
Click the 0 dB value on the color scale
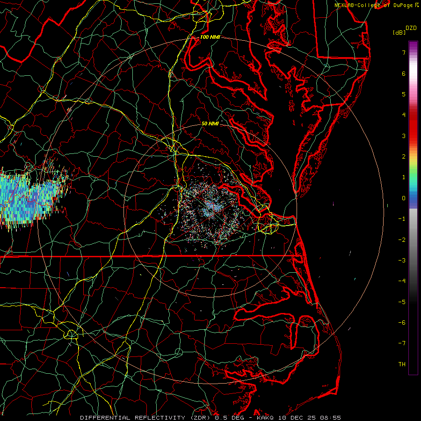[x=404, y=198]
